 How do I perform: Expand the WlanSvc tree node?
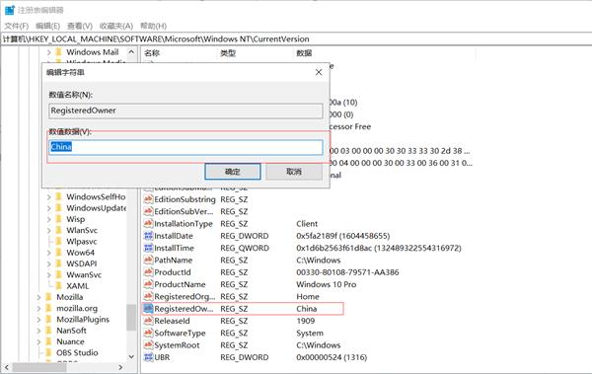tap(49, 231)
